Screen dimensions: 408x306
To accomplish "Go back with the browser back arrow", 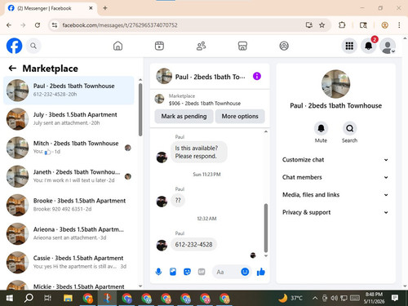I will click(x=9, y=25).
